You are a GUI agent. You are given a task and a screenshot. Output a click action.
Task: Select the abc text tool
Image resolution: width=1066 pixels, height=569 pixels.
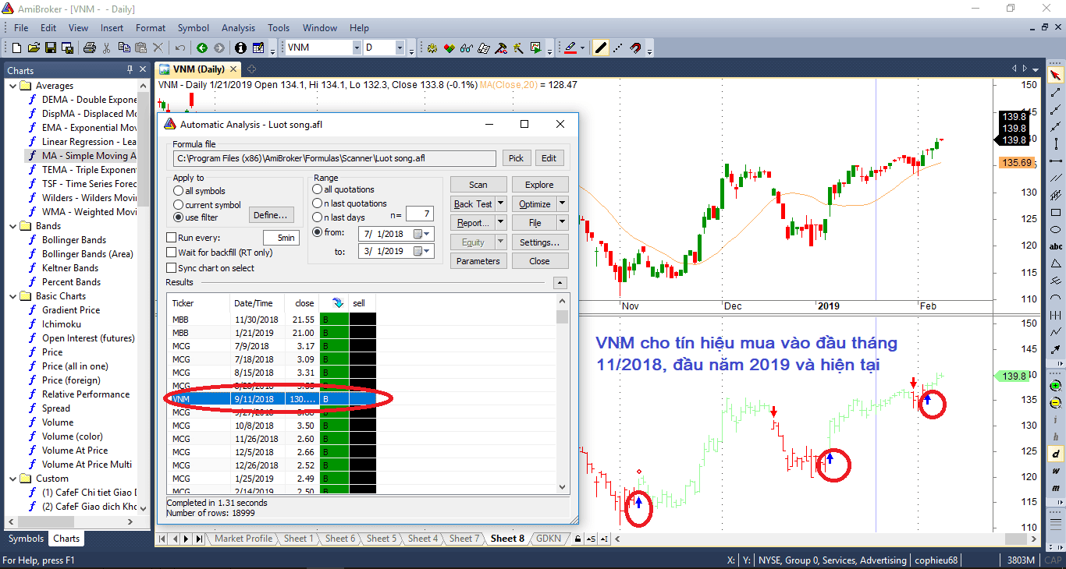1056,246
